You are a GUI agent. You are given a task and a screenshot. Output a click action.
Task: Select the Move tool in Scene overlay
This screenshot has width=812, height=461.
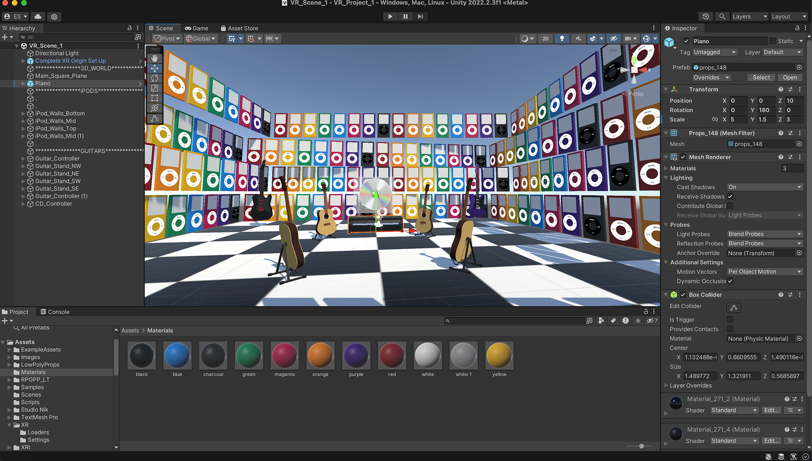tap(155, 68)
